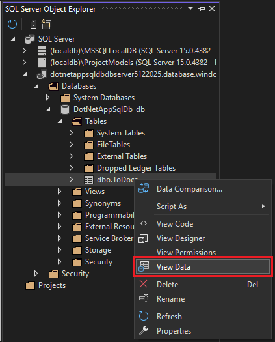Choose View Permissions from context menu

pyautogui.click(x=203, y=253)
